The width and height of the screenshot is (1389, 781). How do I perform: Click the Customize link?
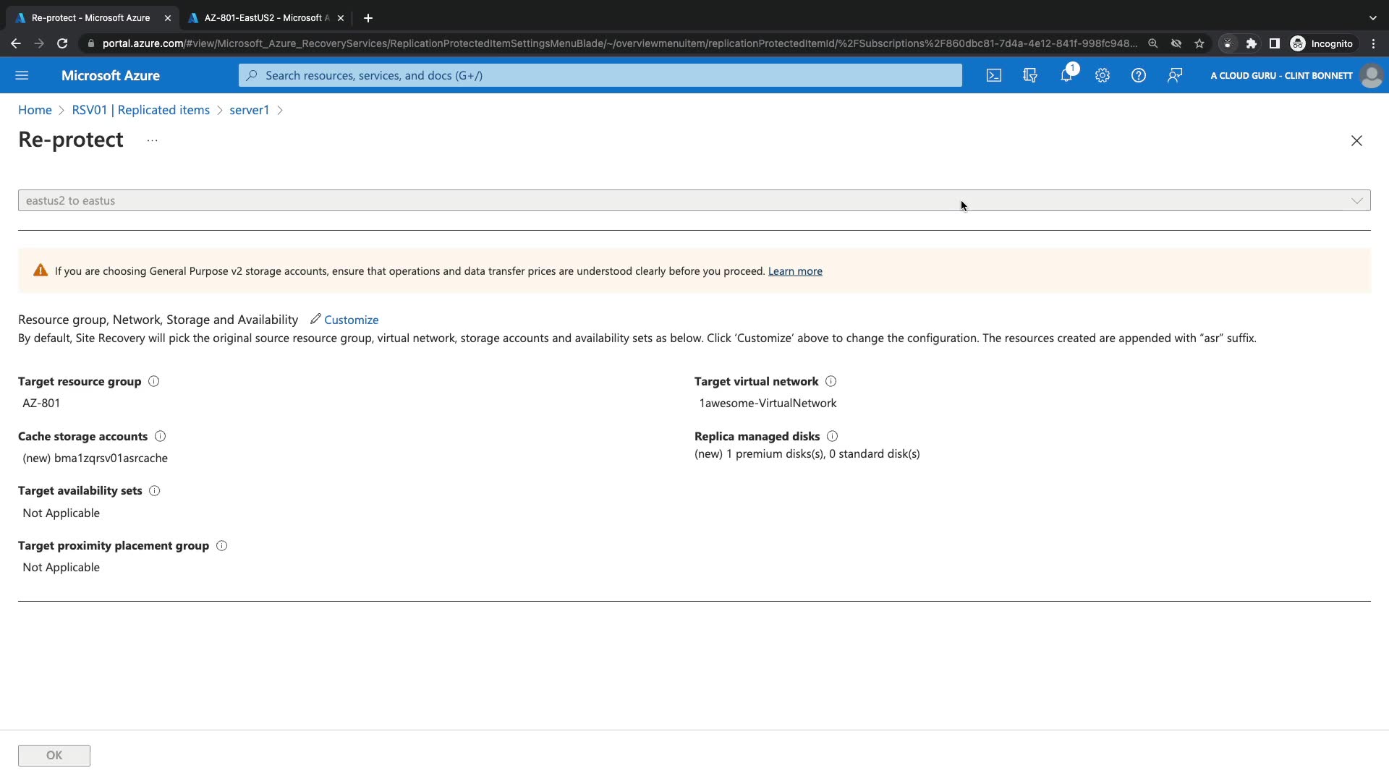tap(351, 320)
